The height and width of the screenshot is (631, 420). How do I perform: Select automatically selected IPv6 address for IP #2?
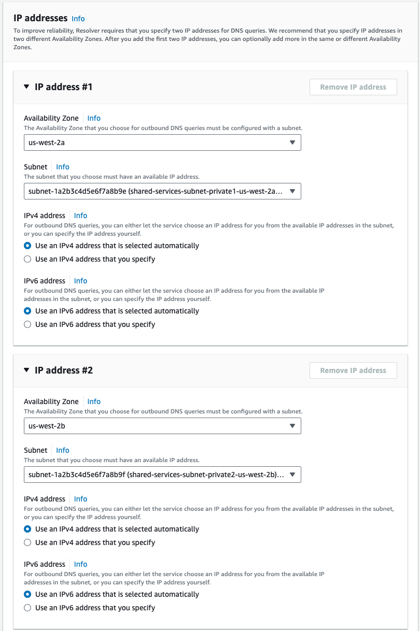click(x=27, y=594)
